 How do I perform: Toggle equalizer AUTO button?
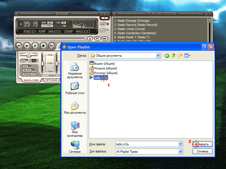tap(27, 70)
